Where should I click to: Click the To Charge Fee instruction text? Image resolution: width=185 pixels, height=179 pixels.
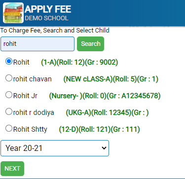pyautogui.click(x=55, y=31)
